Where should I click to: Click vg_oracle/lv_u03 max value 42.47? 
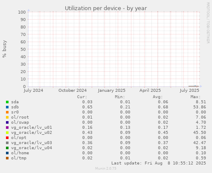[200, 143]
